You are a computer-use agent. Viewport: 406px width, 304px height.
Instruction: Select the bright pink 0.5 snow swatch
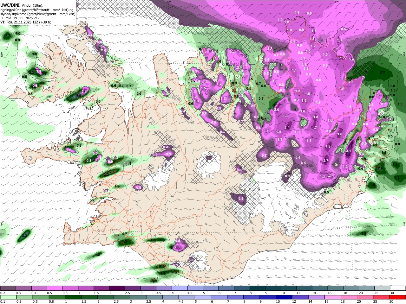[55, 288]
